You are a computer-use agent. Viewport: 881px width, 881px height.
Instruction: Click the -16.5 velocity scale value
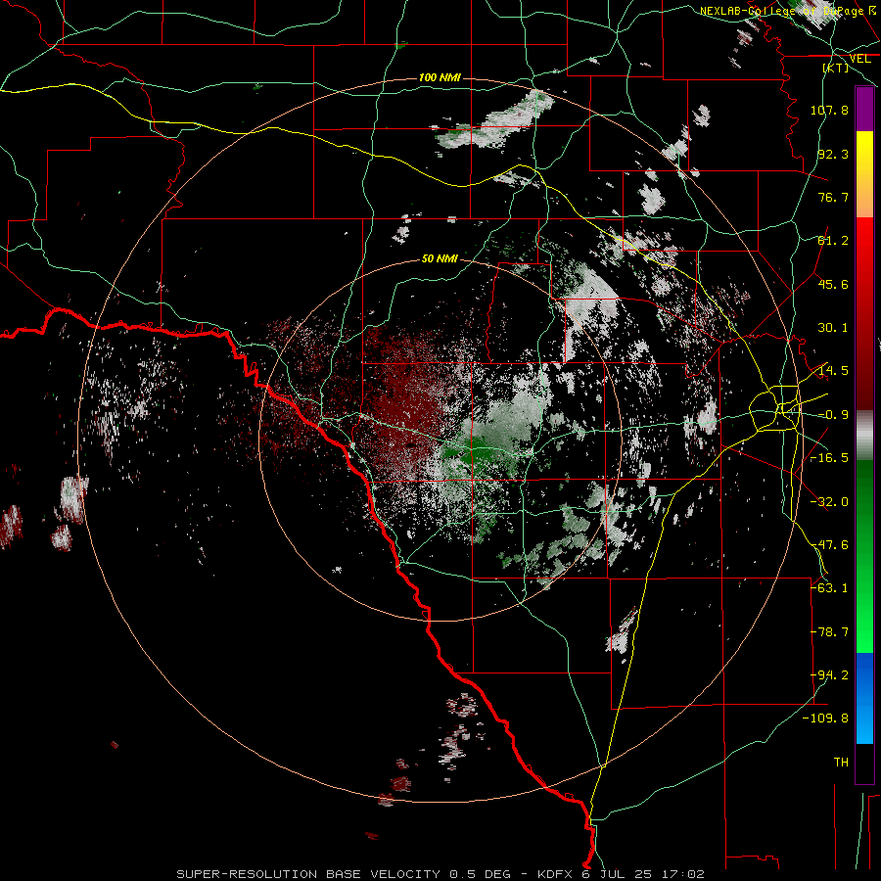pos(829,458)
